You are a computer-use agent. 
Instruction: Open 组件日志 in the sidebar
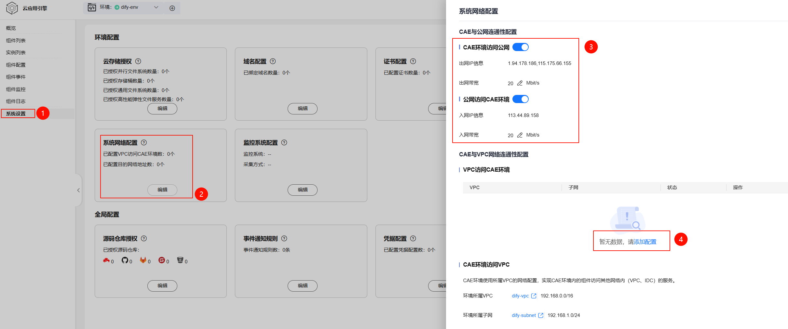click(x=16, y=101)
